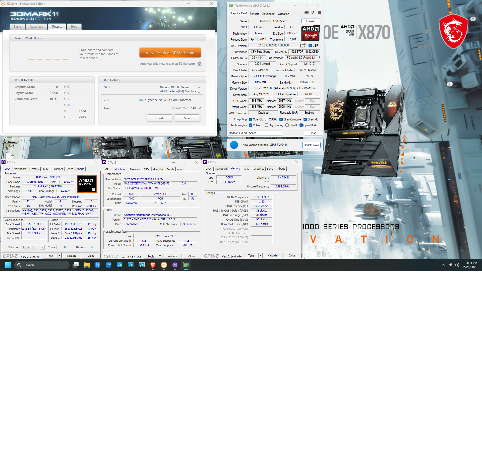
Task: Toggle the DirectML checkbox
Action: (305, 119)
